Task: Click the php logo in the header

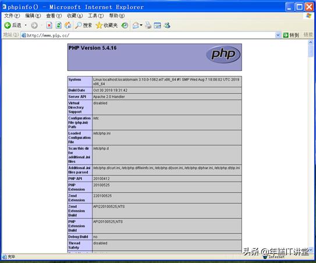Action: tap(223, 54)
